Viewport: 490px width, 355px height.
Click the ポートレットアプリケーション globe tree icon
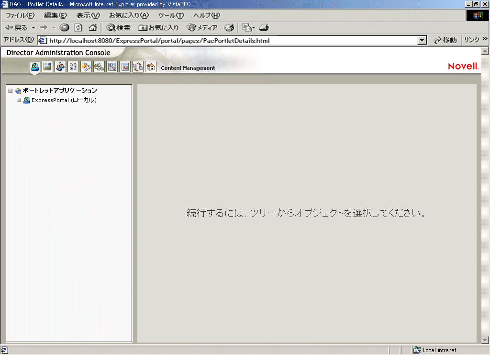pos(18,91)
